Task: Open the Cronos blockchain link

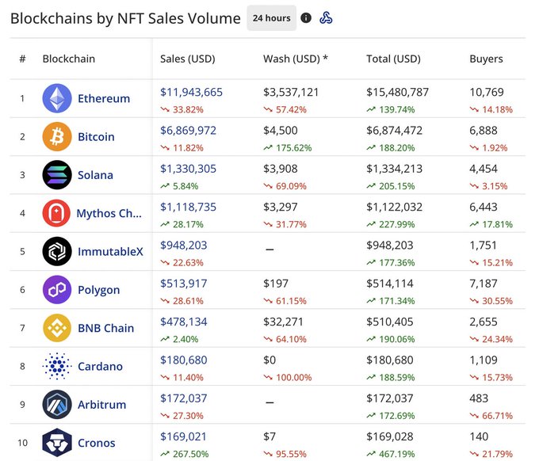Action: [x=96, y=443]
